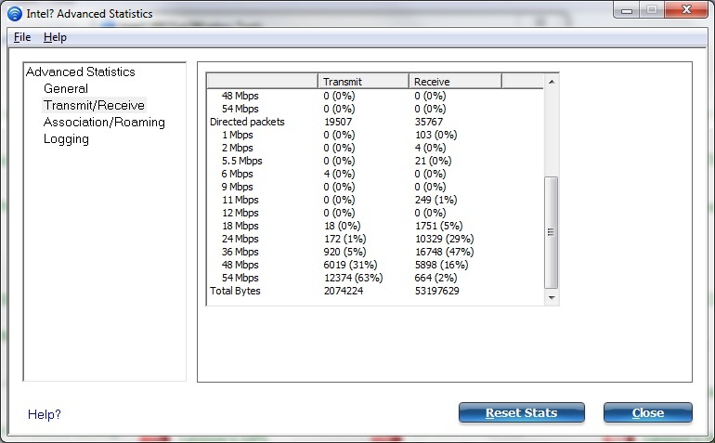715x443 pixels.
Task: Select the 2 Mbps row label
Action: (237, 148)
